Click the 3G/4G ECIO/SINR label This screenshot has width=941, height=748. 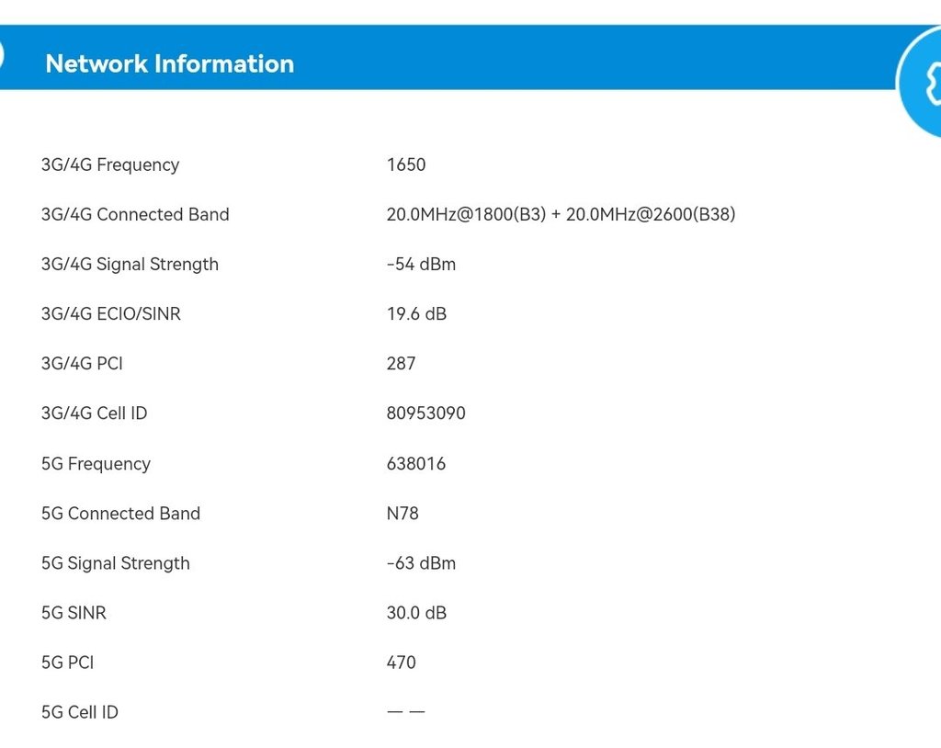(111, 314)
